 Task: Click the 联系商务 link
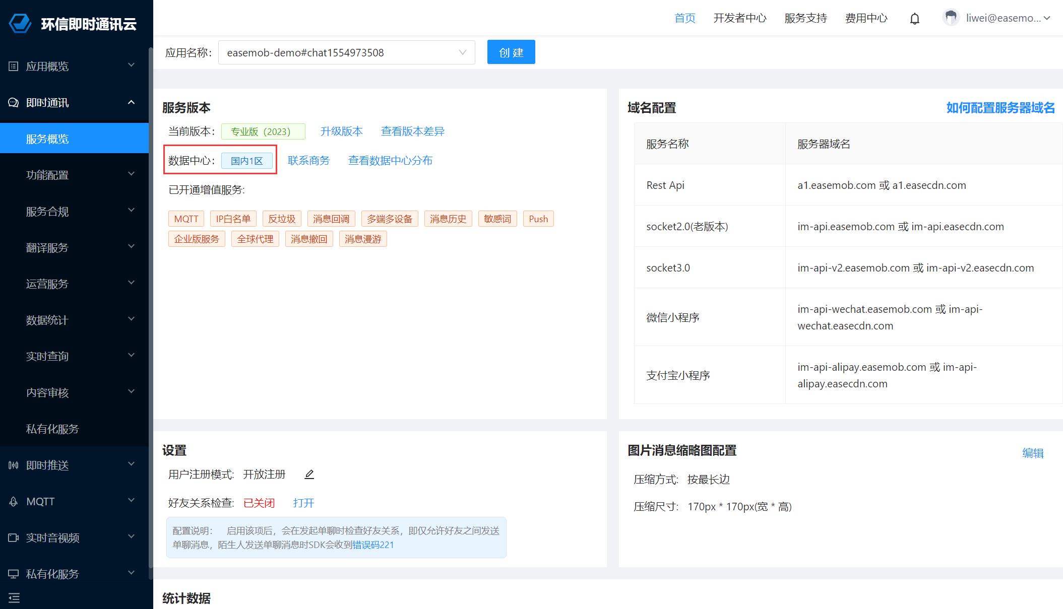pyautogui.click(x=309, y=161)
